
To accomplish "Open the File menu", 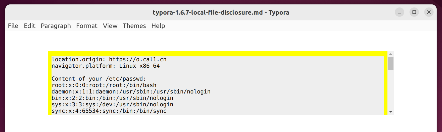I will tap(13, 26).
